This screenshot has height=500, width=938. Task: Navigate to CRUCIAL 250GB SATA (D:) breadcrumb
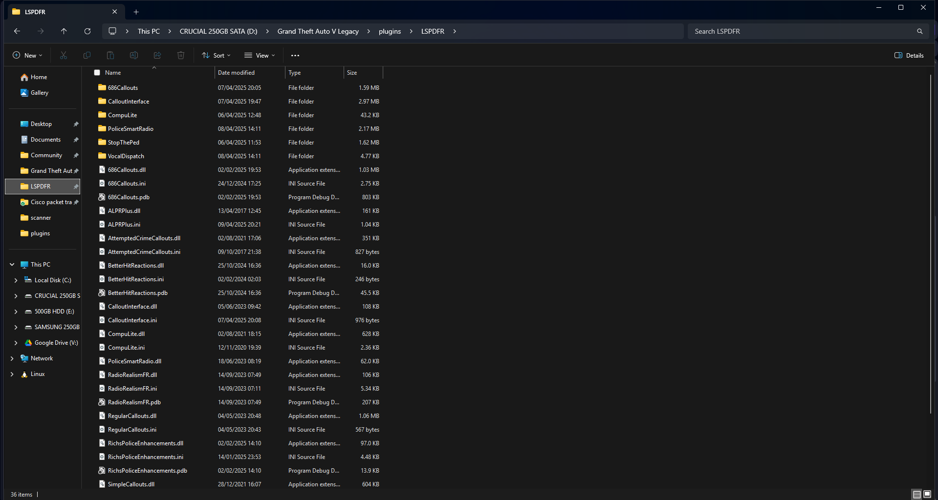pos(218,31)
